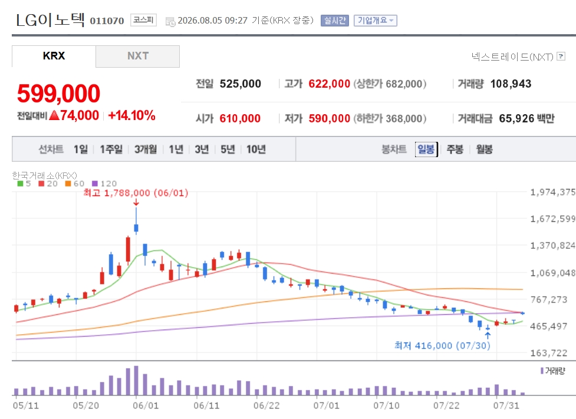Click the calendar clock icon beside the timestamp
This screenshot has height=419, width=576.
click(170, 21)
